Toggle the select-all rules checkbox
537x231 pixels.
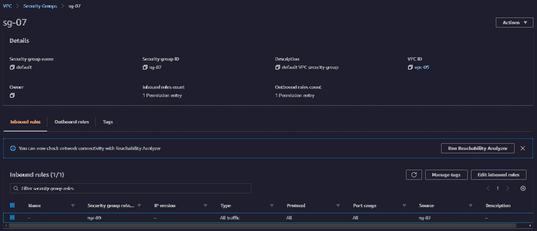tap(12, 205)
